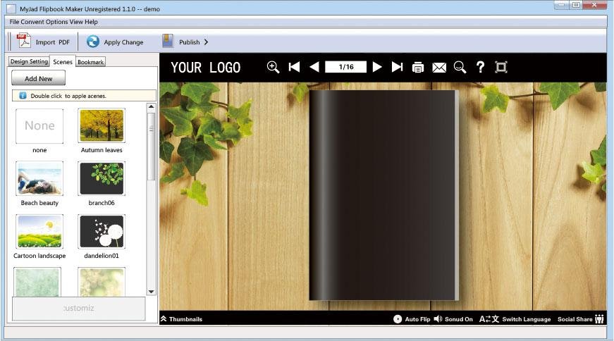Select the dandelion01 scene thumbnail
Viewport: 614px width, 341px height.
coord(102,232)
